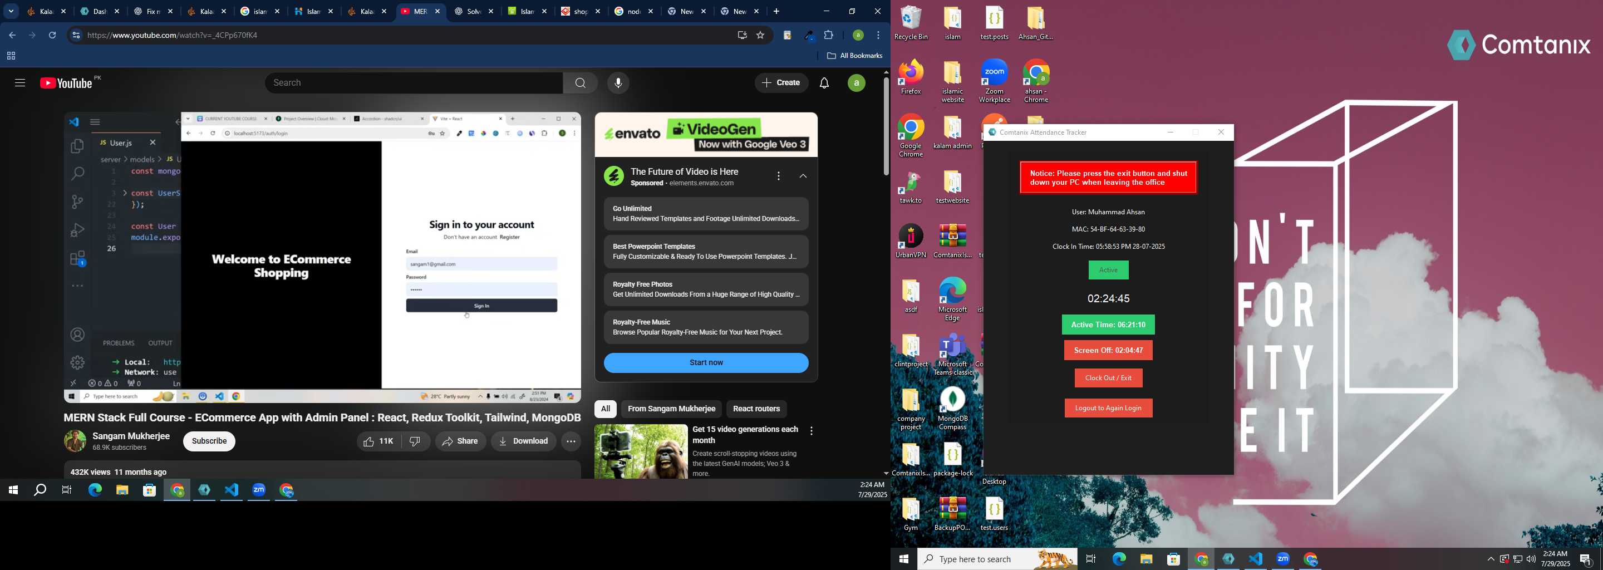Open the 'All Bookmarks' folder
Image resolution: width=1603 pixels, height=570 pixels.
pyautogui.click(x=855, y=56)
